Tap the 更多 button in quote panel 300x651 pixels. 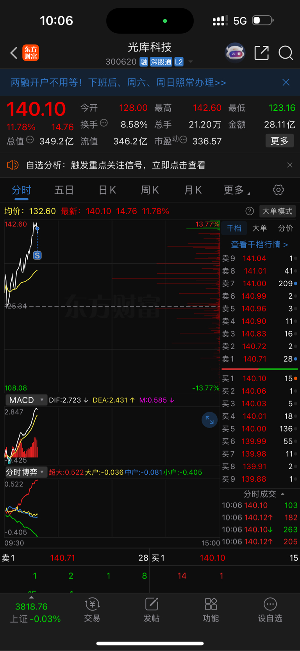[x=280, y=141]
